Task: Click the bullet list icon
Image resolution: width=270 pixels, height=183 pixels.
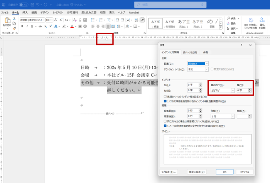Action: pos(93,20)
